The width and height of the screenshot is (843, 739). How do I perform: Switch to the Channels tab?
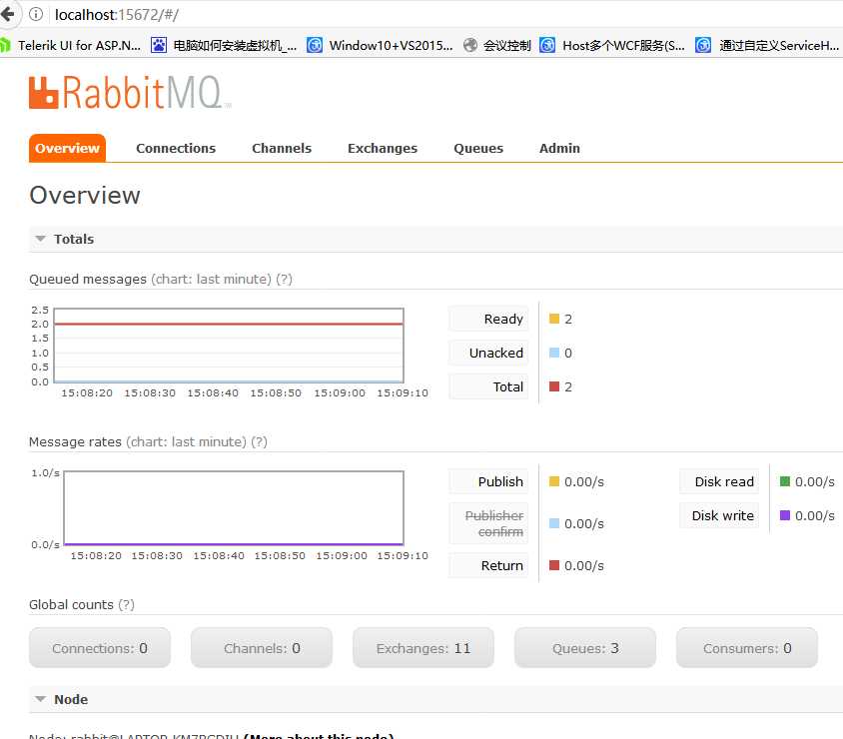(282, 148)
